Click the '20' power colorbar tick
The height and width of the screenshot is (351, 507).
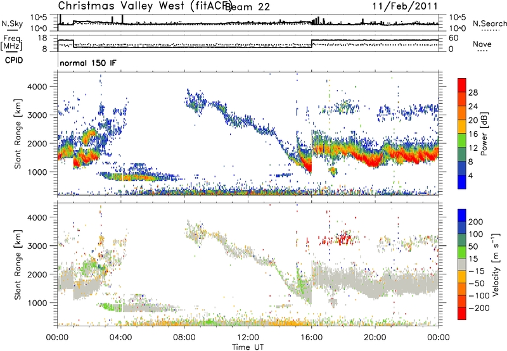473,120
